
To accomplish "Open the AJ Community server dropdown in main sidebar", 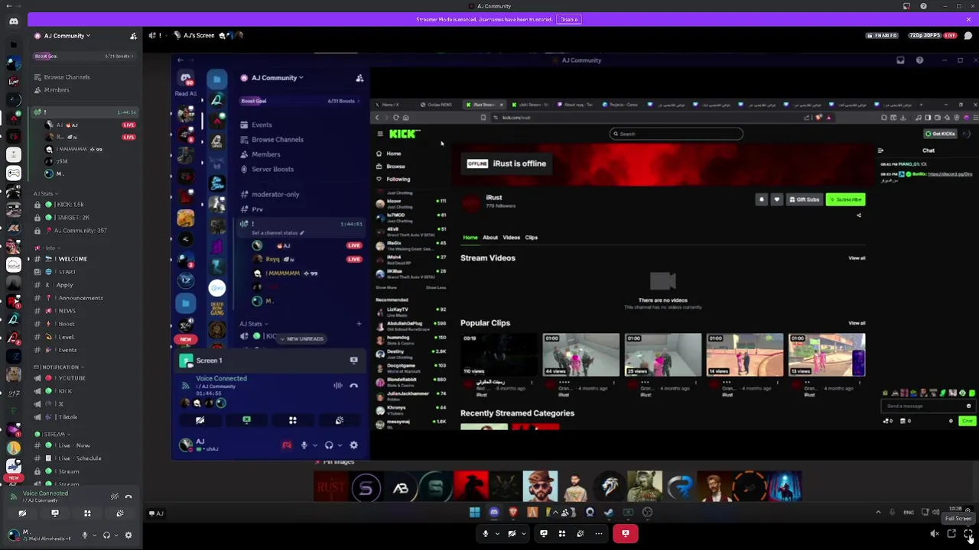I will click(67, 36).
